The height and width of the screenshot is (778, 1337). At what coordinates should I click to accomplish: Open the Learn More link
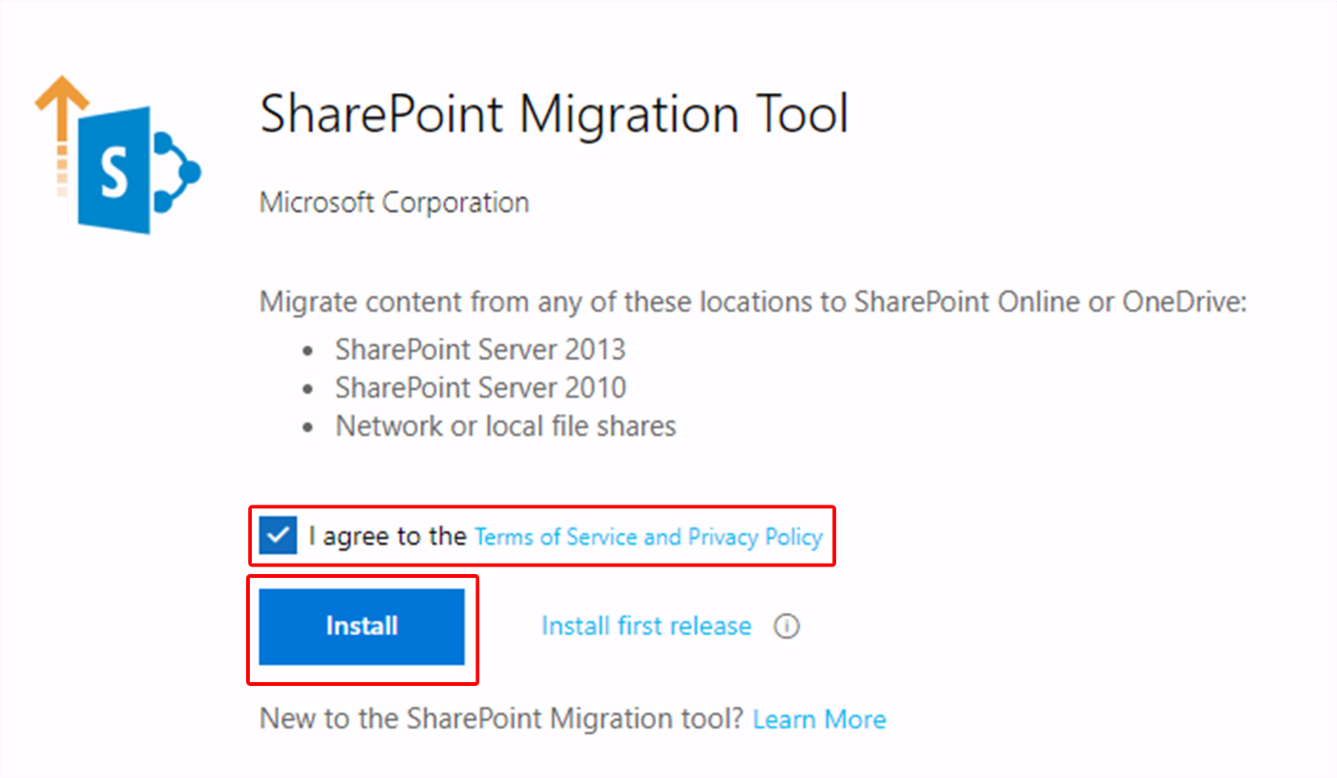point(819,720)
